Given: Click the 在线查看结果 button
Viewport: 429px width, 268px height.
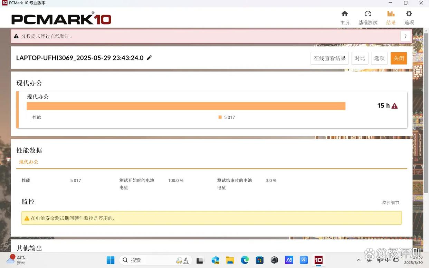Looking at the screenshot, I should [329, 58].
